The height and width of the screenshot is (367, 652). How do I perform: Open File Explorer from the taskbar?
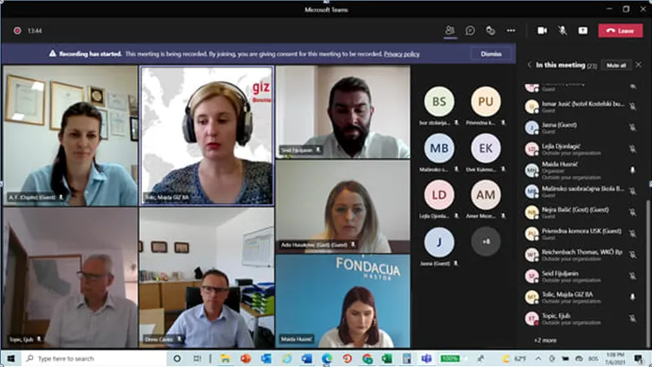tap(226, 358)
